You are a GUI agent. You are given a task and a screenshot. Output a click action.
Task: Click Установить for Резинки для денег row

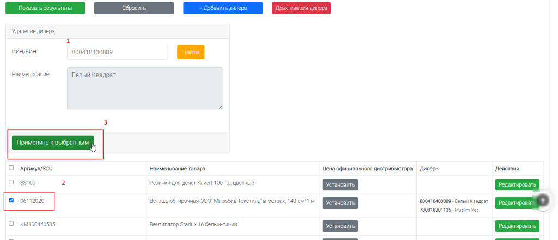coord(340,184)
